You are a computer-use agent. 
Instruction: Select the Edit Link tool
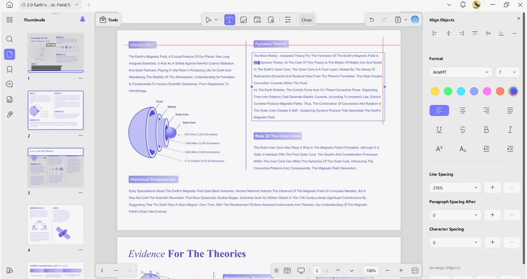257,19
